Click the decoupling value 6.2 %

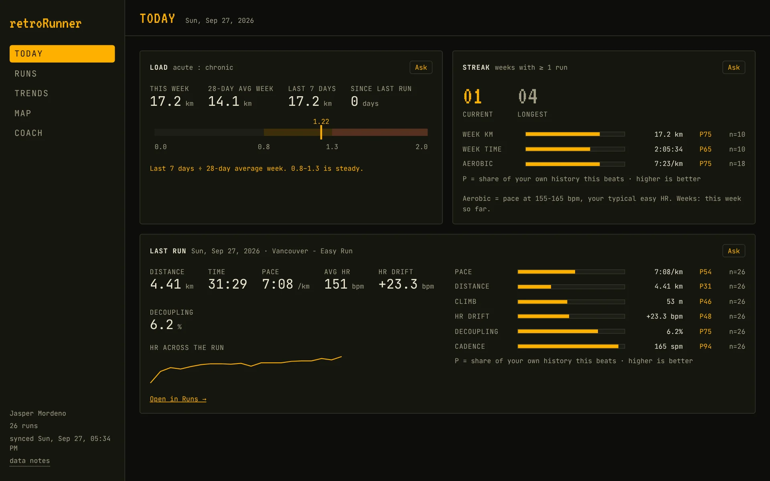pos(166,325)
